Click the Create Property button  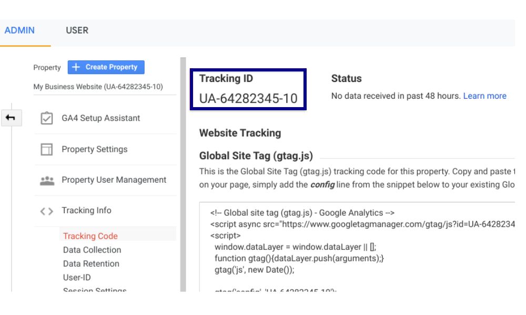point(106,67)
